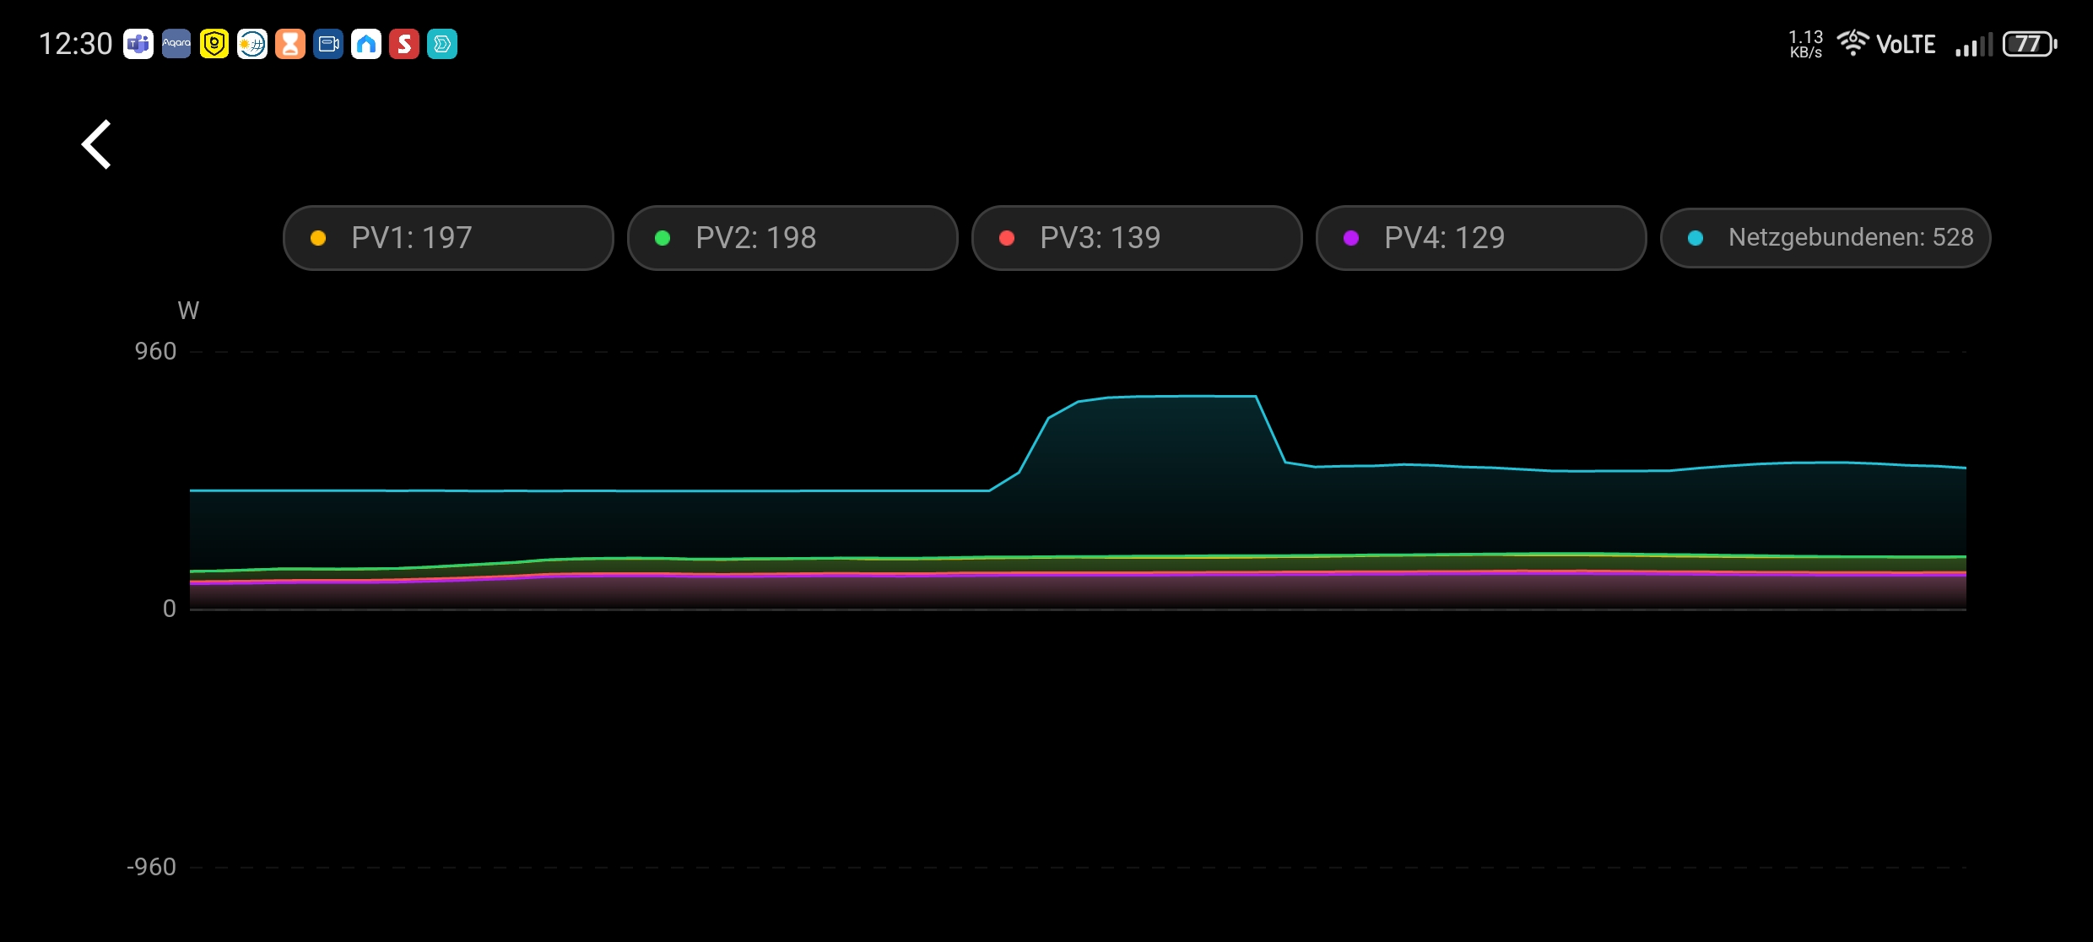Tap the W unit label on chart
Image resolution: width=2093 pixels, height=942 pixels.
[x=188, y=311]
